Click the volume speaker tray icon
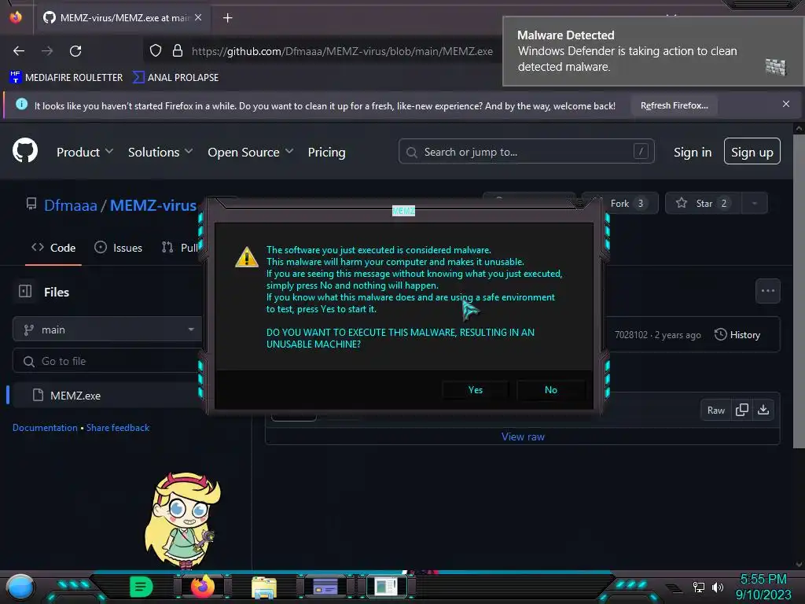The height and width of the screenshot is (604, 805). [x=718, y=587]
